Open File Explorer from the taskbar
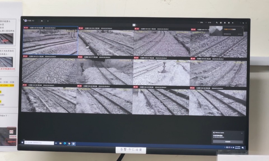The image size is (269, 161). tap(60, 143)
